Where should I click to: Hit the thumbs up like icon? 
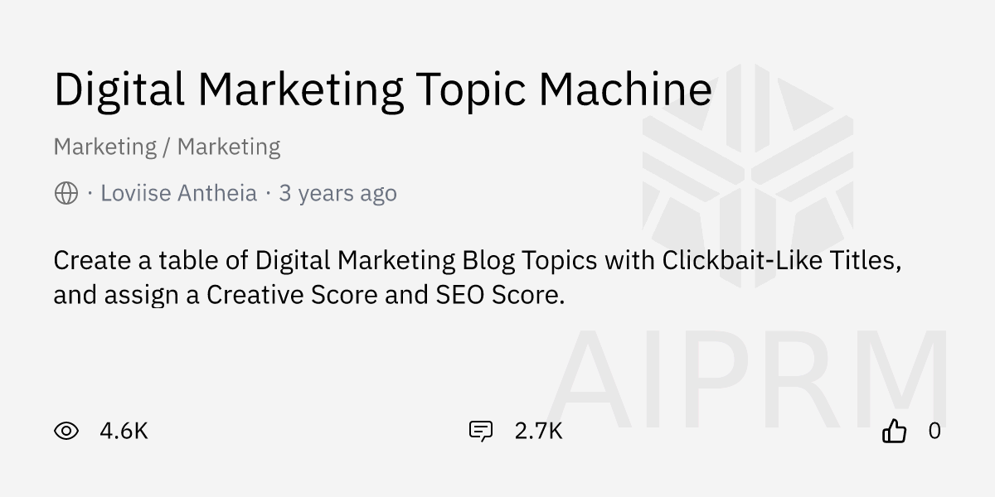pos(895,431)
